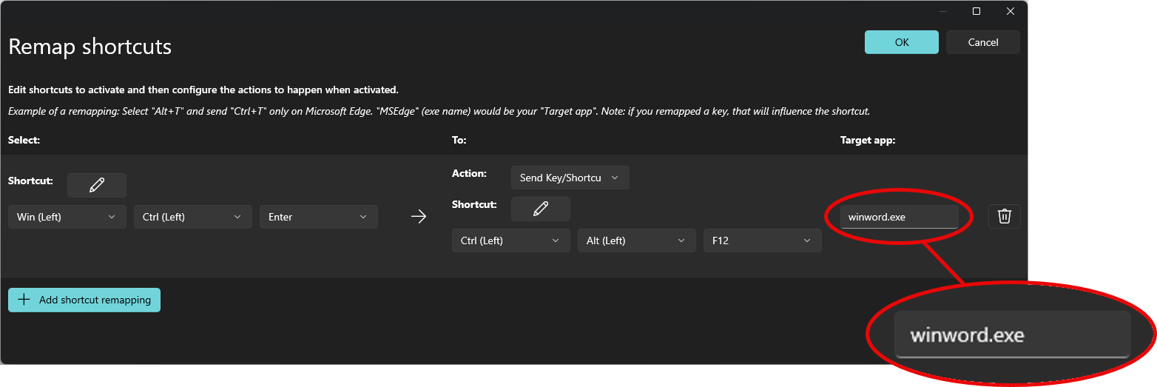Click the pencil edit icon under Select Shortcut

(x=97, y=185)
